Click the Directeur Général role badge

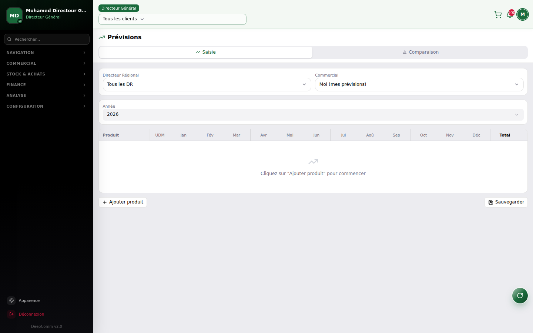pyautogui.click(x=119, y=8)
